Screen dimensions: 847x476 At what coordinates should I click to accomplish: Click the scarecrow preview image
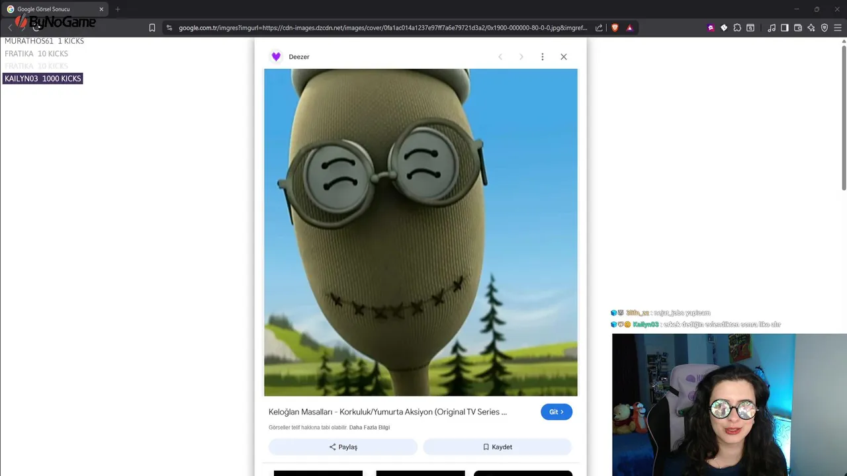pos(421,233)
